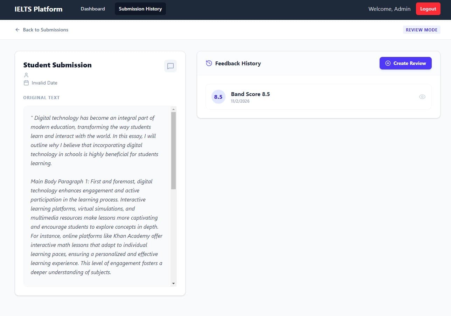Click the back arrow beside Back to Submissions

pyautogui.click(x=17, y=30)
